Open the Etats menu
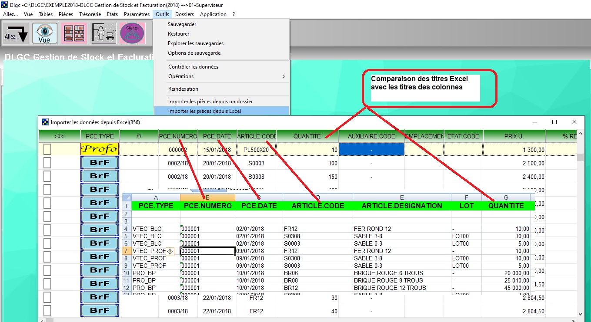This screenshot has height=322, width=591. pos(112,14)
